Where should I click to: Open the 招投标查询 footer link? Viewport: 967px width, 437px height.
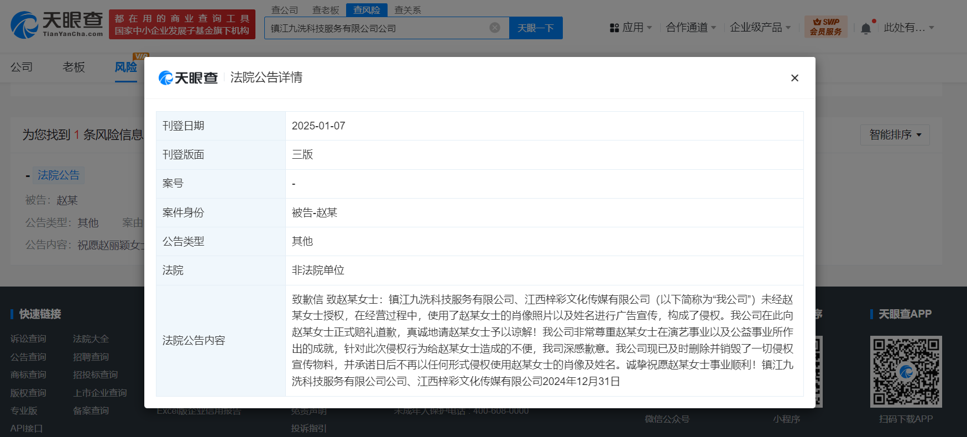pos(95,374)
